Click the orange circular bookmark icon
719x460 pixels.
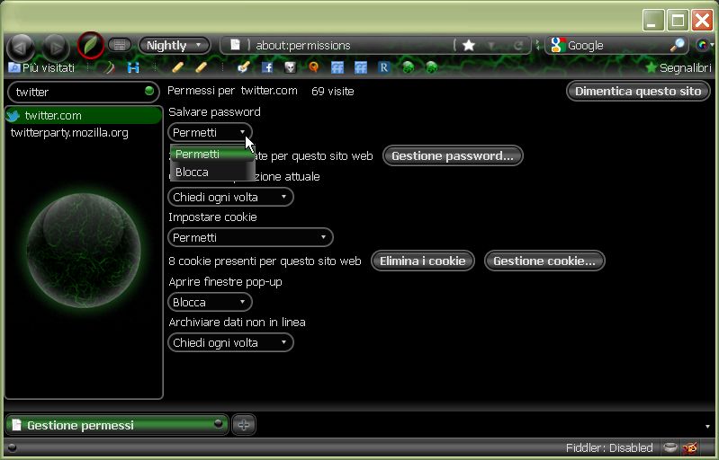314,67
